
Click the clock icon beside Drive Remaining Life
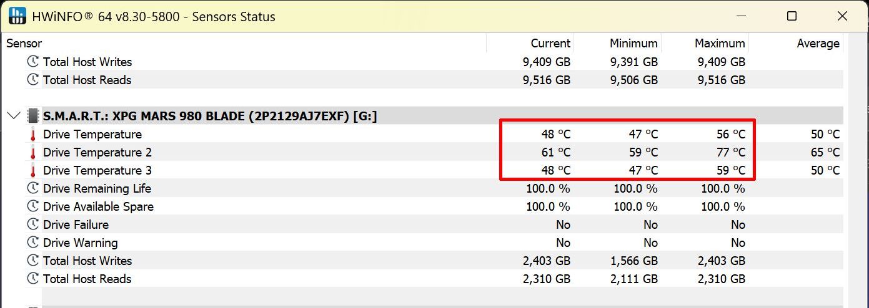(32, 188)
